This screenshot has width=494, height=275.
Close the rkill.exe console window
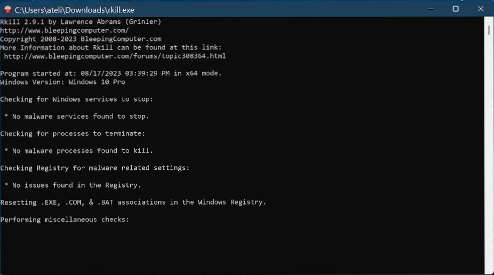[481, 9]
